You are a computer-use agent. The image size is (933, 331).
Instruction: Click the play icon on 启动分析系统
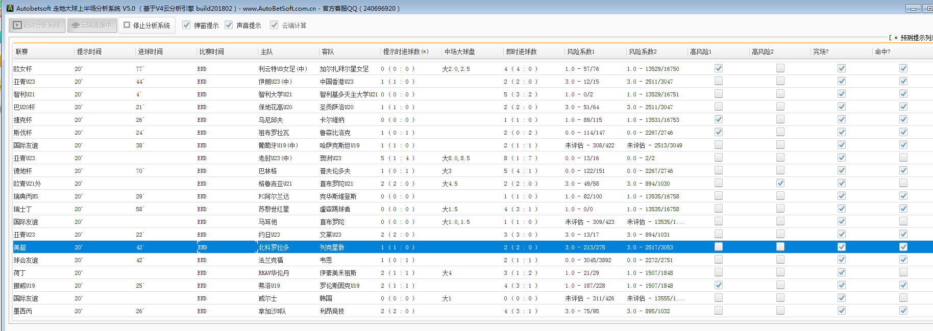click(18, 25)
